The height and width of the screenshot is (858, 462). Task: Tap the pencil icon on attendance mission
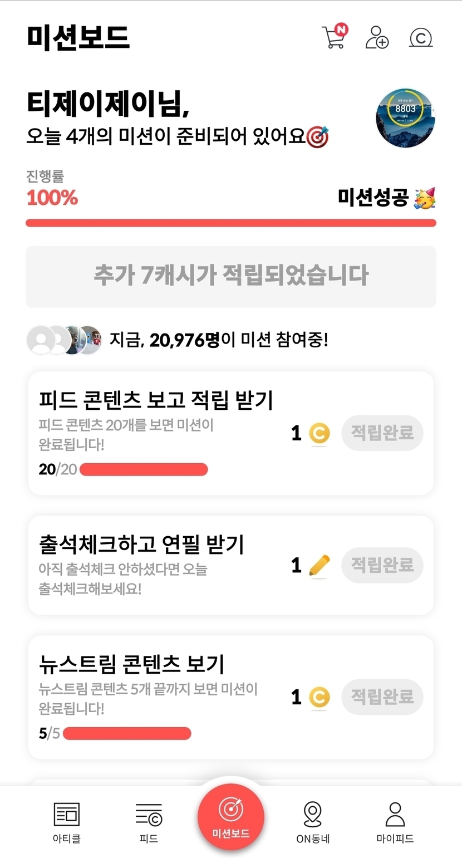319,566
